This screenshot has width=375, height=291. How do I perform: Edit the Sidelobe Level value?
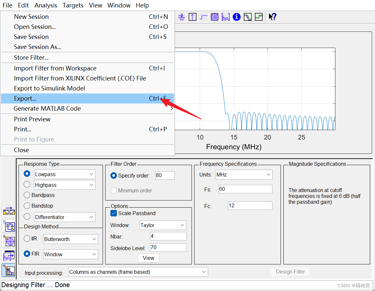(168, 247)
